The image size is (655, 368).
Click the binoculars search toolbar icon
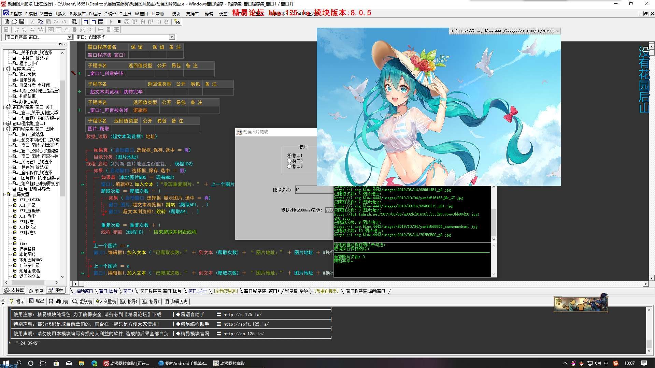pos(177,21)
